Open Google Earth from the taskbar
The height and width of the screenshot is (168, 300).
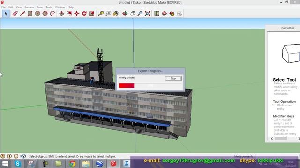click(x=100, y=164)
